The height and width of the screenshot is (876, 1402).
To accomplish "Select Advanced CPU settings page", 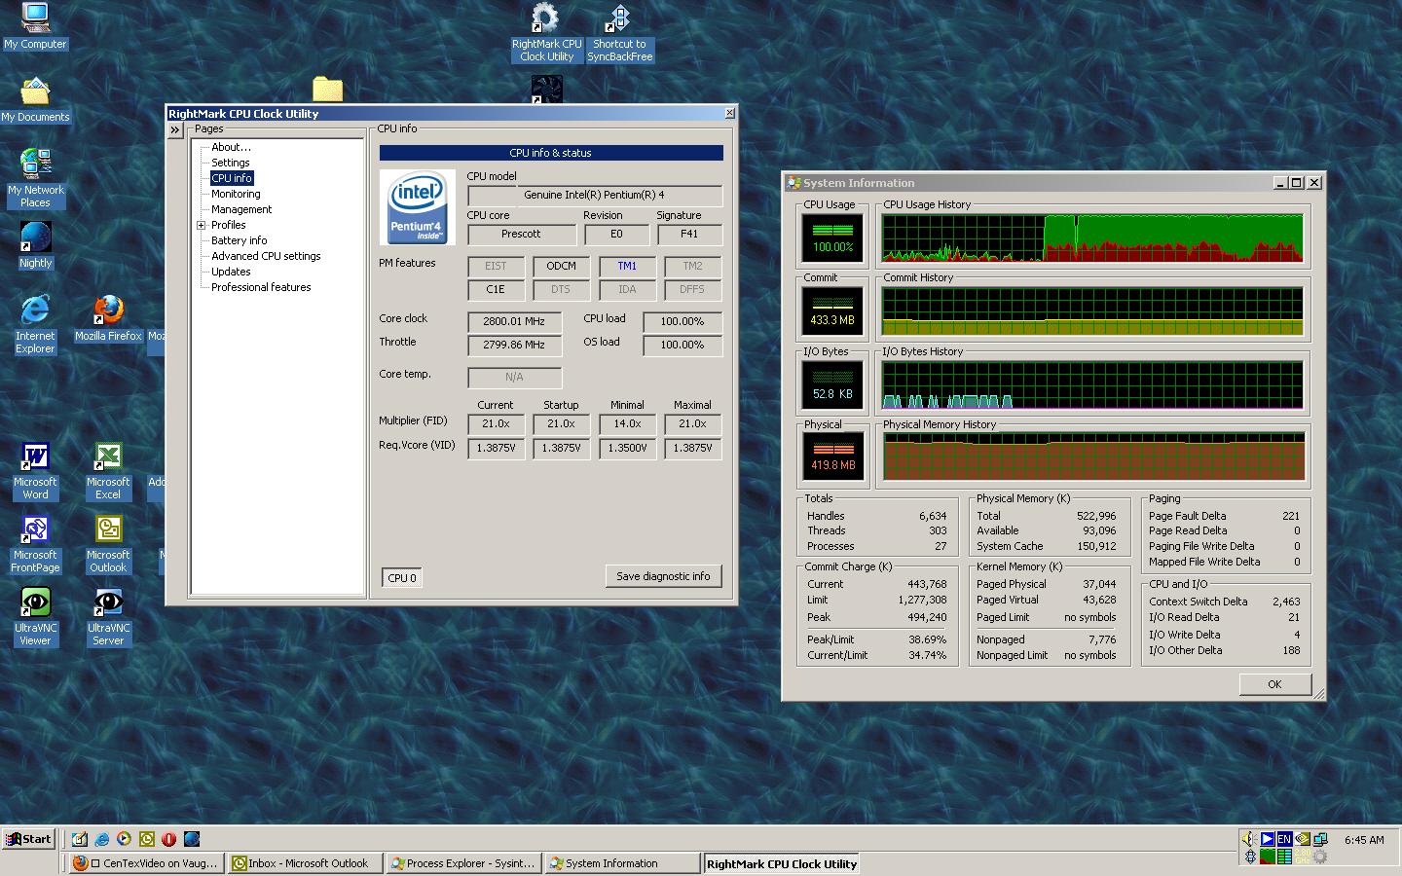I will pos(266,256).
